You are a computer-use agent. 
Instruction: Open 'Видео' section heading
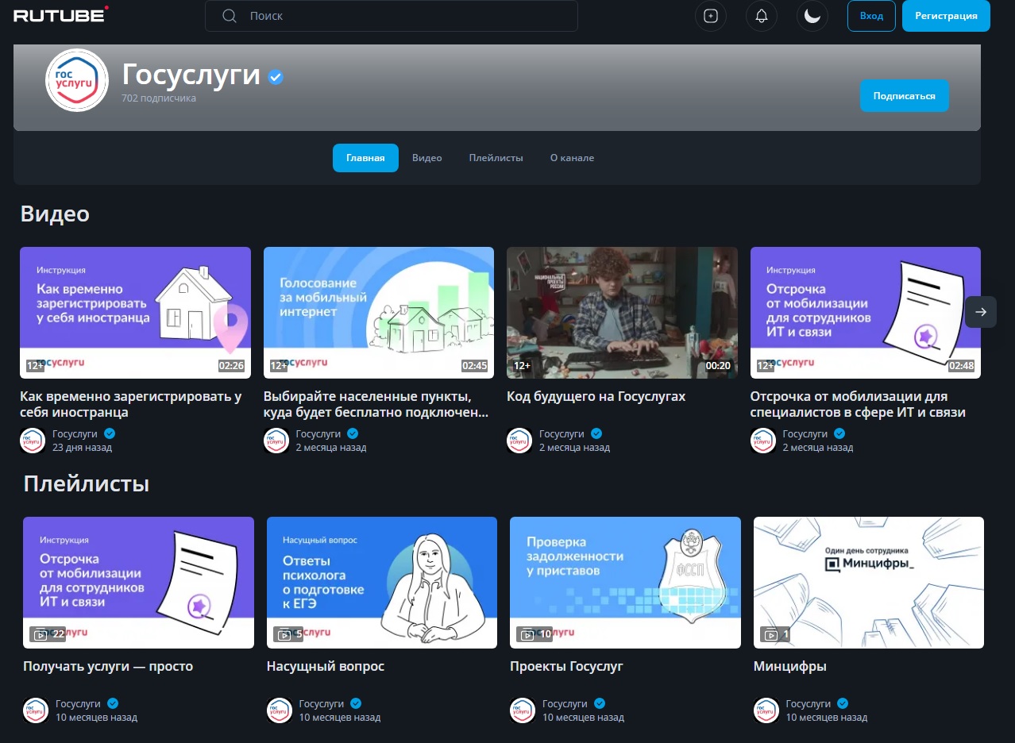55,214
